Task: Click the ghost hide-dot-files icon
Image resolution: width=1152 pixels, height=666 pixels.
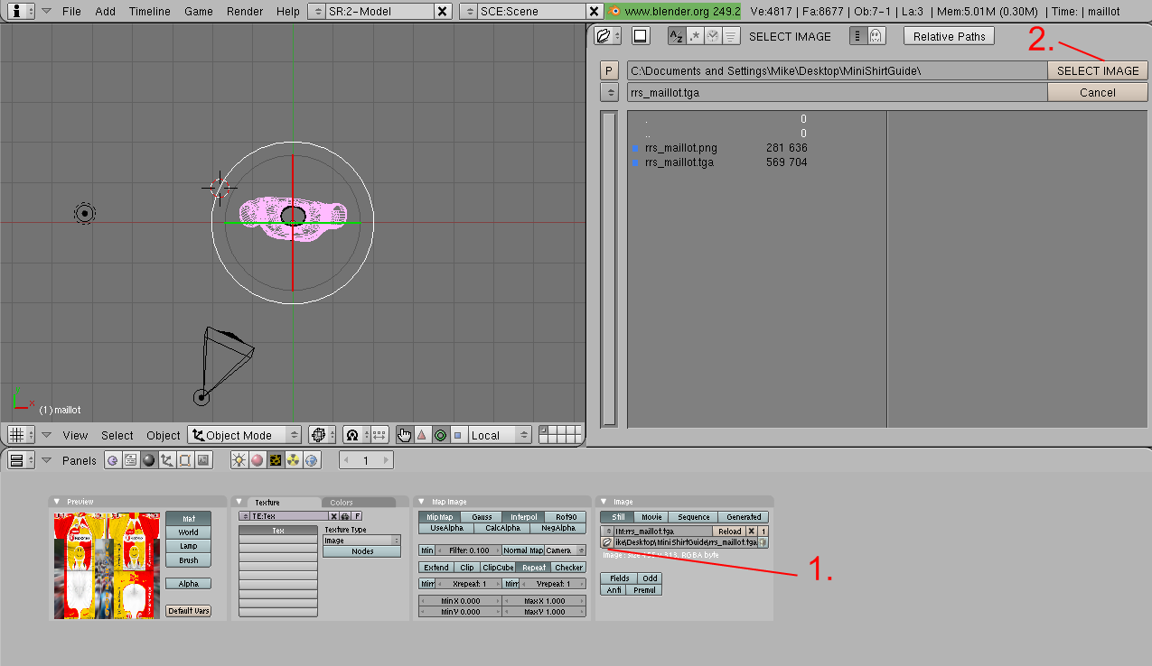Action: [x=875, y=36]
